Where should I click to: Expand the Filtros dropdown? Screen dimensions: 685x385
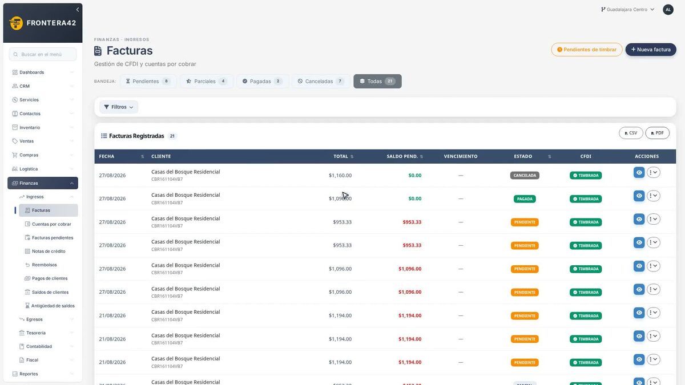pyautogui.click(x=119, y=107)
